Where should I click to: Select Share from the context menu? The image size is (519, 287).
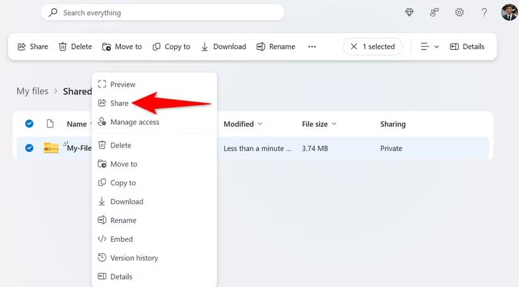119,103
